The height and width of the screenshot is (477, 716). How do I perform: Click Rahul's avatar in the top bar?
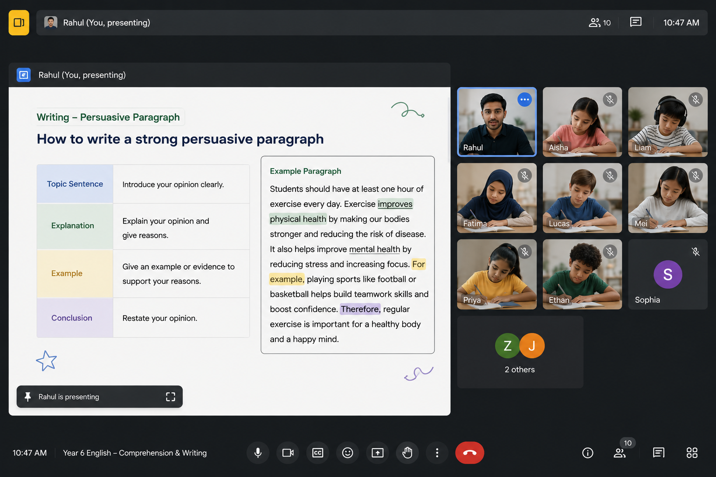point(51,22)
